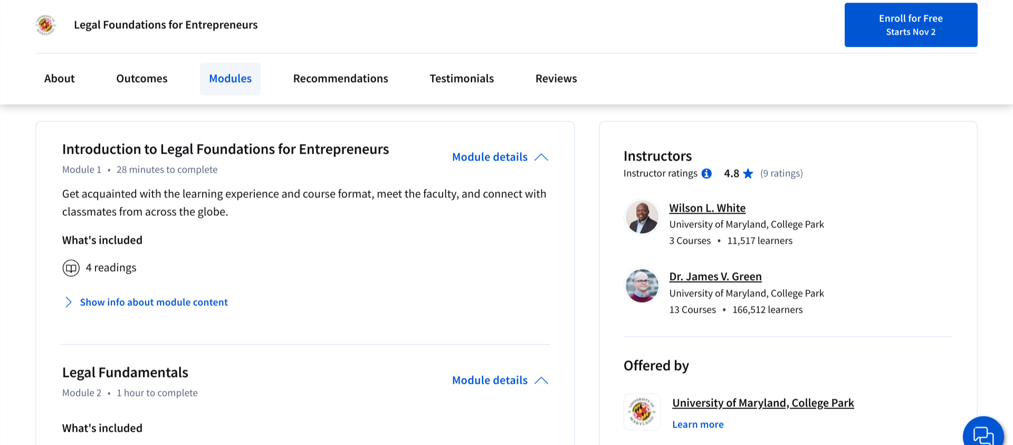Viewport: 1013px width, 445px height.
Task: Click the blue rating star icon
Action: tap(748, 174)
